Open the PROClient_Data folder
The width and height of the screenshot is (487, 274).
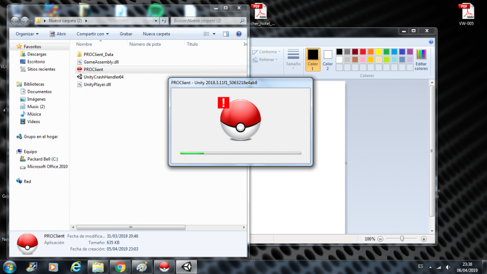tap(98, 55)
